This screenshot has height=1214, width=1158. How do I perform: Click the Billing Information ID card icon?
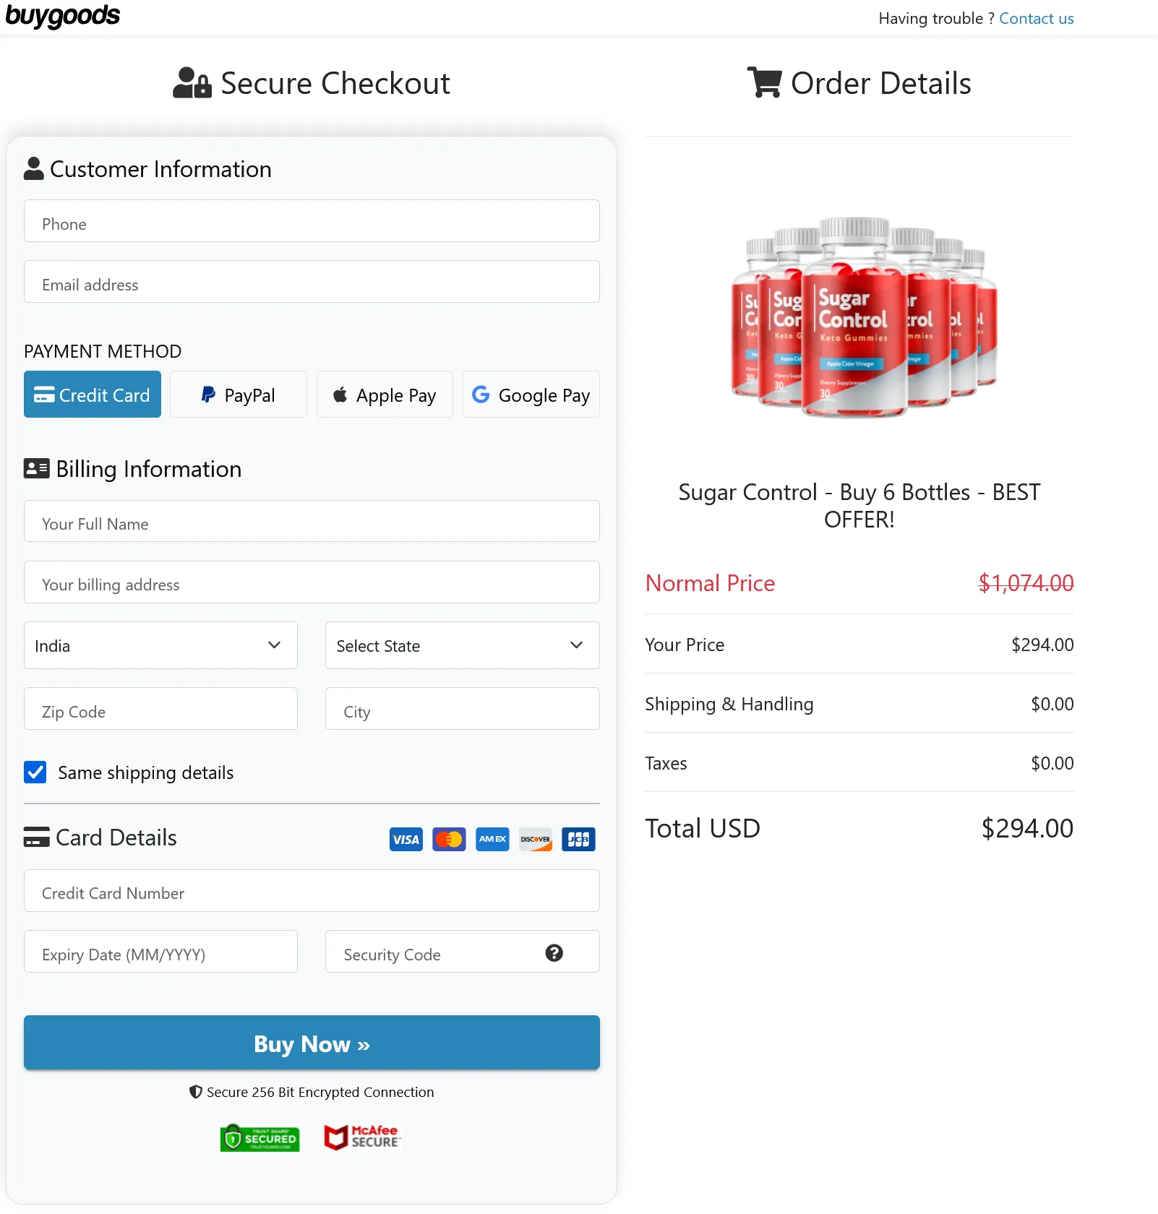[37, 468]
